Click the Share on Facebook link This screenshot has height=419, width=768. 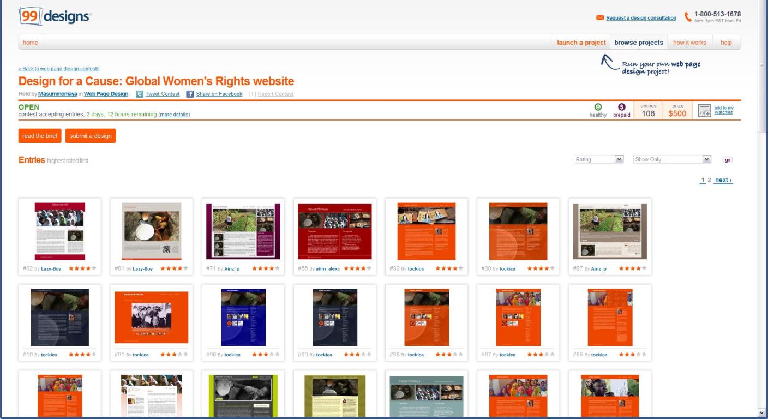pos(219,94)
